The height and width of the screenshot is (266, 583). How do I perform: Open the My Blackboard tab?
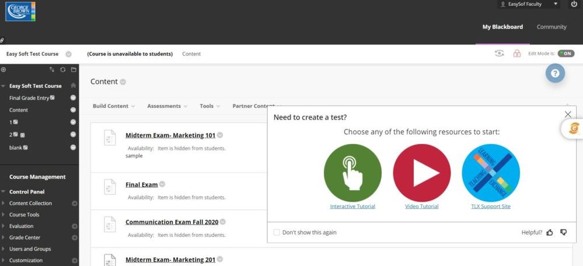[502, 27]
